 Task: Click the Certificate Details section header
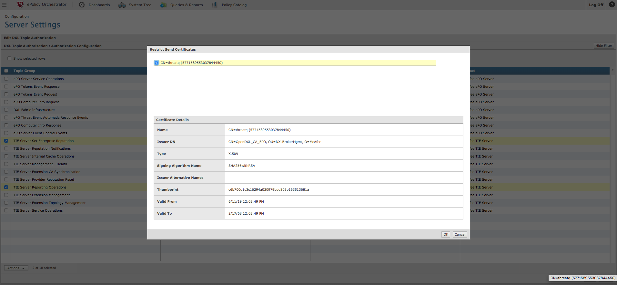click(308, 120)
